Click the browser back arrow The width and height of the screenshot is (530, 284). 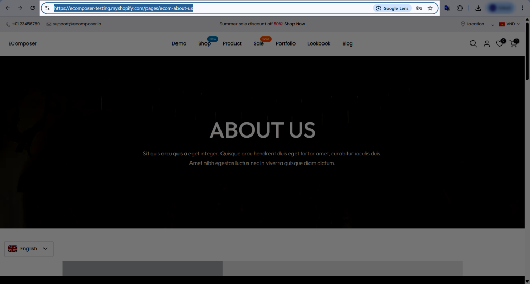[7, 8]
